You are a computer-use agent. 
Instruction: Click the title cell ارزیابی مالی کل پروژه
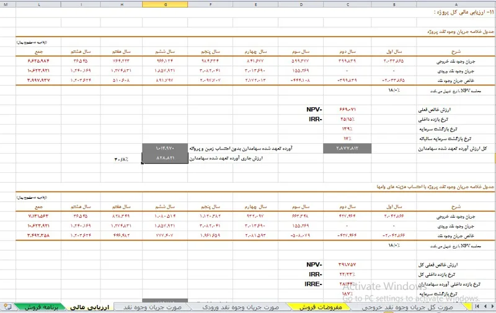459,12
